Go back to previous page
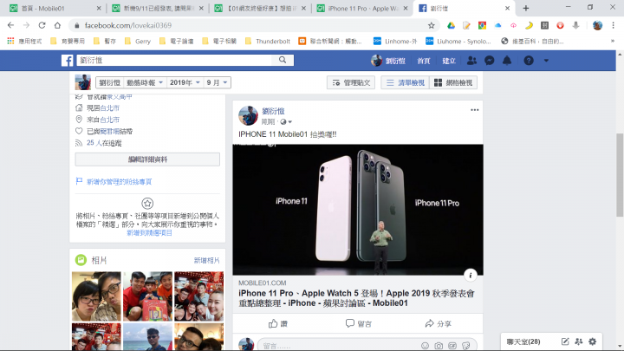624x351 pixels. 10,25
